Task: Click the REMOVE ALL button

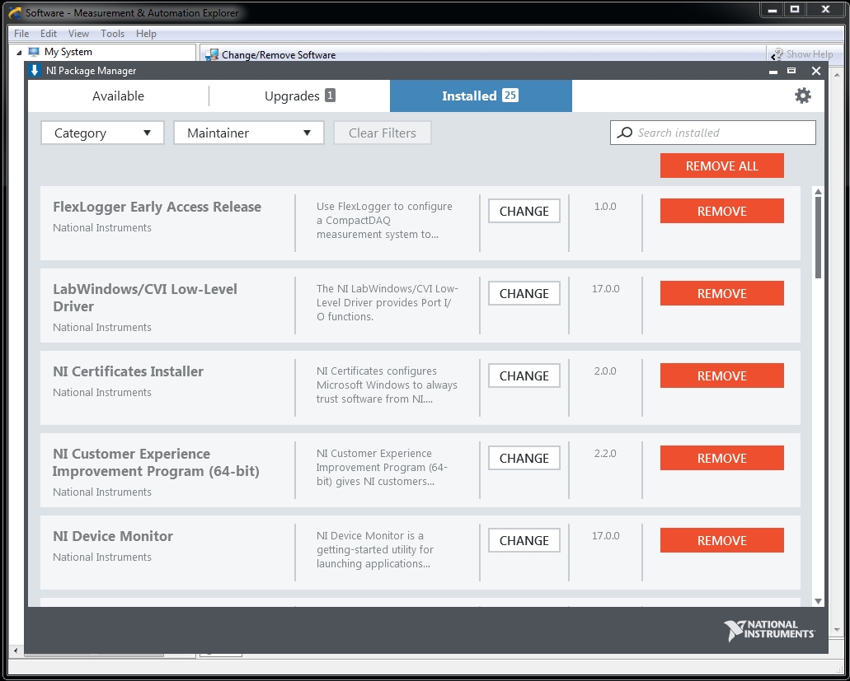Action: pos(721,166)
